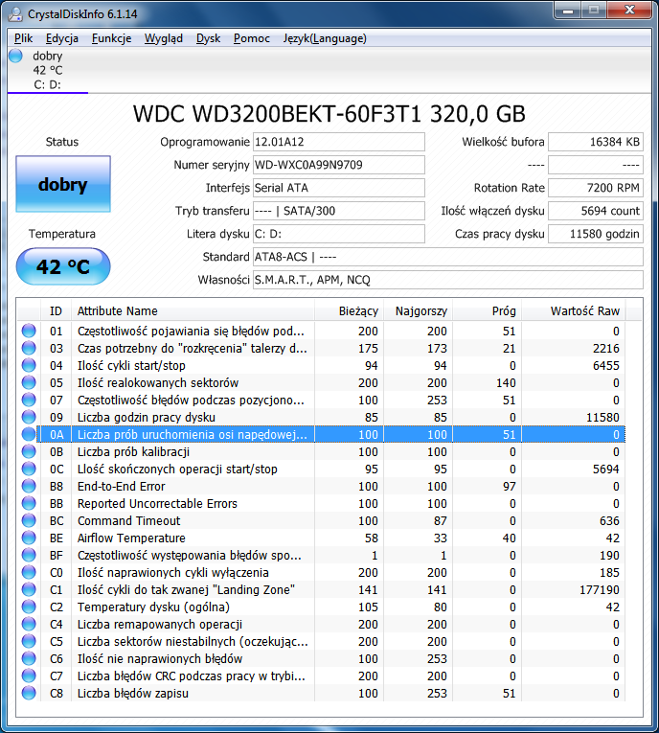
Task: Click status orb for attribute C8
Action: [29, 693]
